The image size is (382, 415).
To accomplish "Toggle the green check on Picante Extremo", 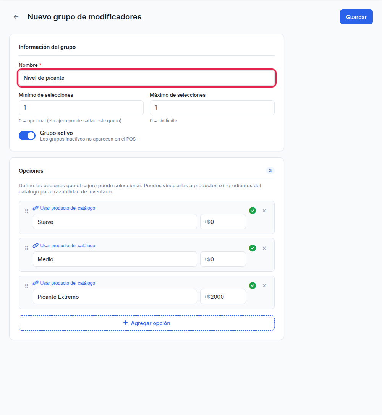I will click(x=253, y=285).
